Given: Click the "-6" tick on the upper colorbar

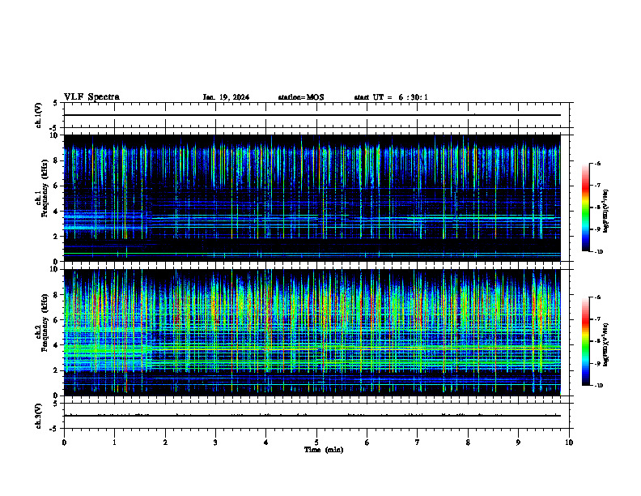Looking at the screenshot, I should [x=597, y=163].
